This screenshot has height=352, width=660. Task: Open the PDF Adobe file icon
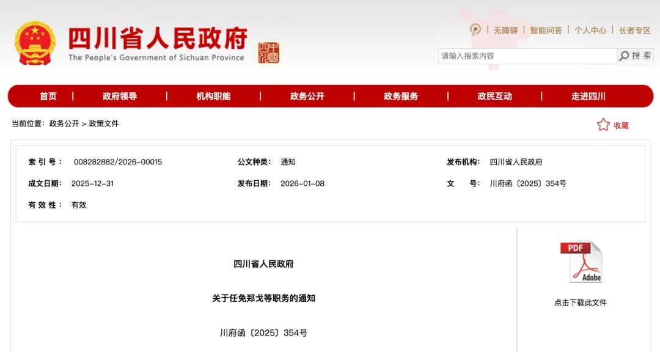click(581, 262)
